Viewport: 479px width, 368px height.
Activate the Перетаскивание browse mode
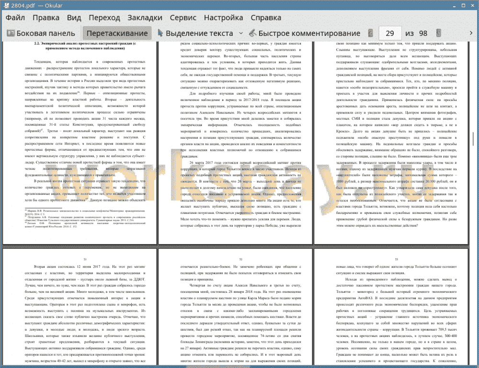(117, 33)
